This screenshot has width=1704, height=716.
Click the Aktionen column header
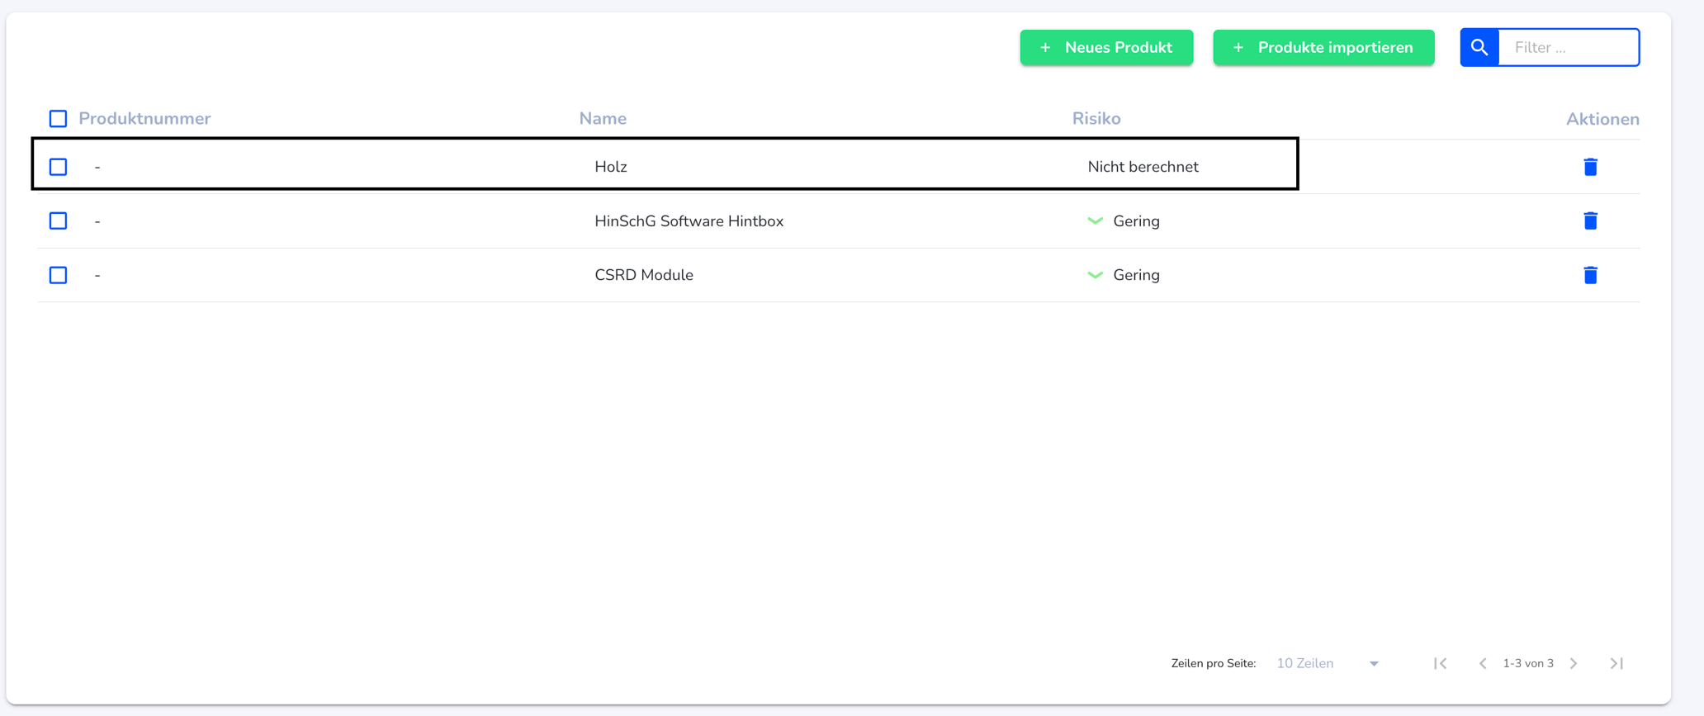pyautogui.click(x=1602, y=119)
